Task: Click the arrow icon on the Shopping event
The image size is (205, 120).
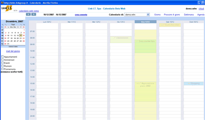Action: [189, 83]
